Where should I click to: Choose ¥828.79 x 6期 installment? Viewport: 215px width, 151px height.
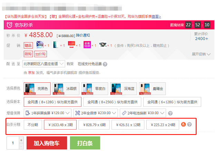[94, 125]
